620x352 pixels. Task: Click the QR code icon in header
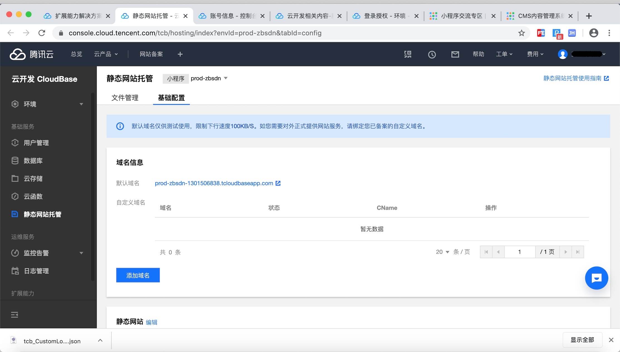[x=407, y=54]
